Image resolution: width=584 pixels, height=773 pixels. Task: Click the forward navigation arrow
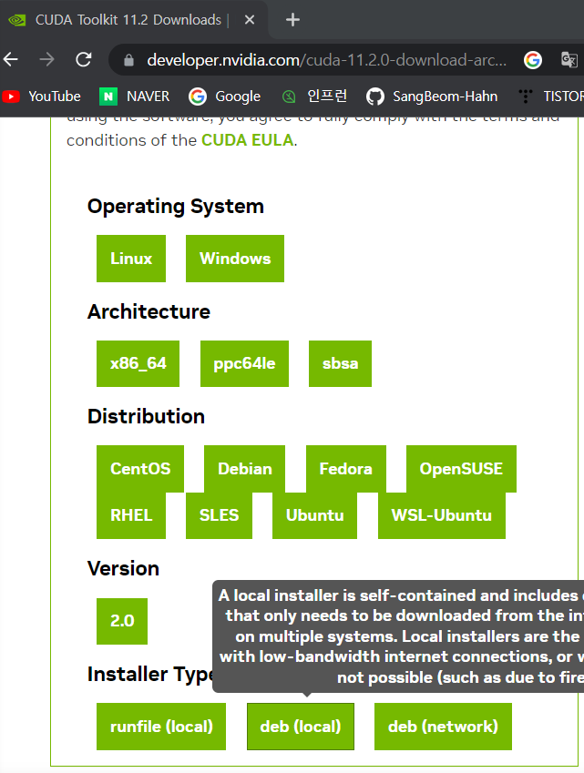[46, 60]
